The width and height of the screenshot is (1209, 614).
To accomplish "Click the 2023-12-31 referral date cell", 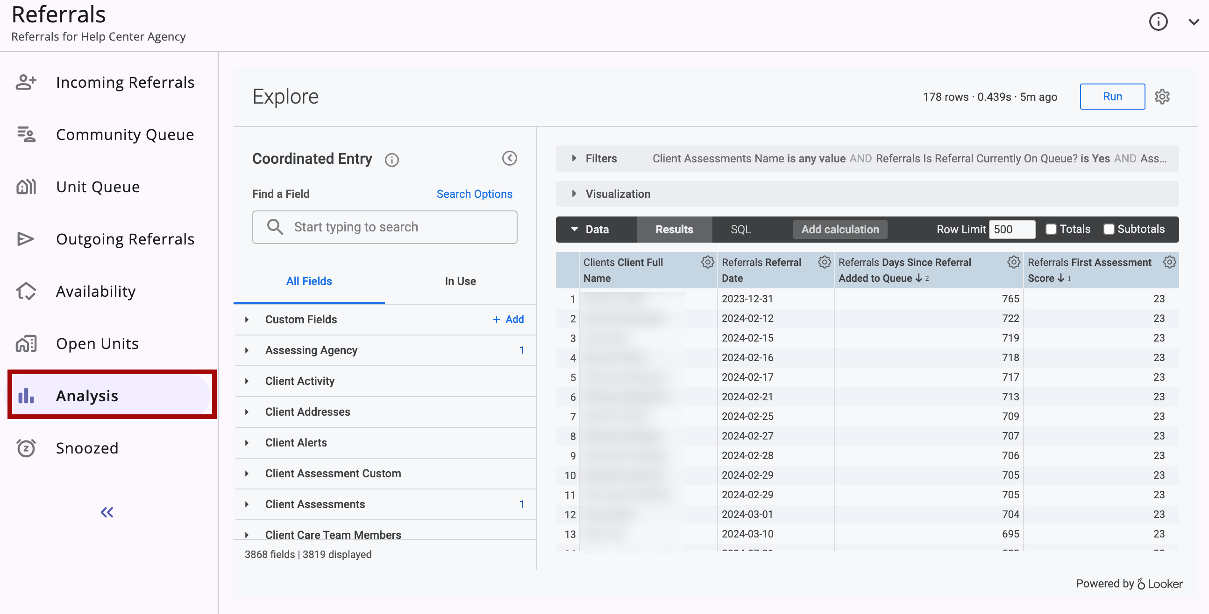I will click(x=775, y=299).
